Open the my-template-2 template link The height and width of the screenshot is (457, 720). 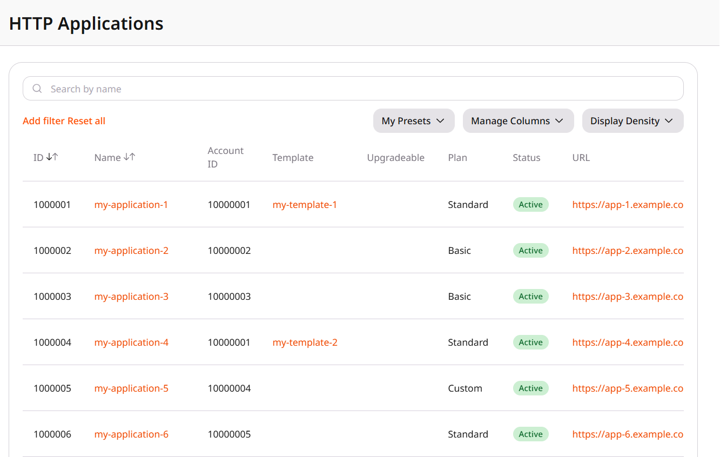[305, 342]
